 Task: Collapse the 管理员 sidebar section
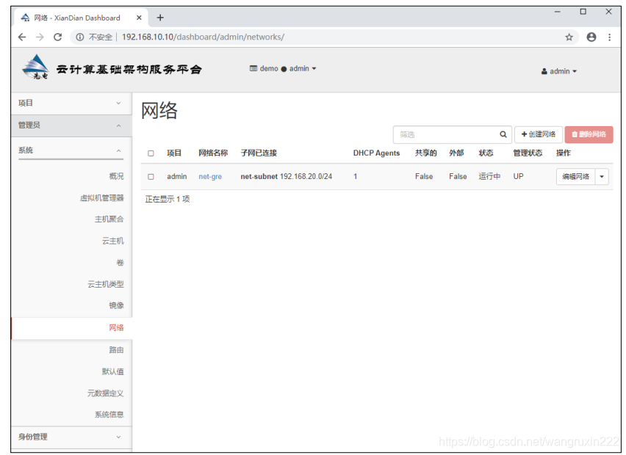pyautogui.click(x=71, y=125)
